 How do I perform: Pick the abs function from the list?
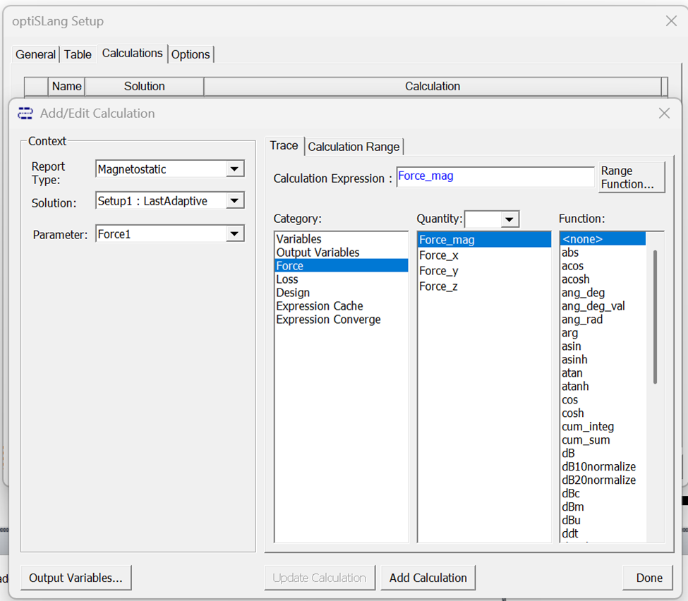pyautogui.click(x=570, y=253)
